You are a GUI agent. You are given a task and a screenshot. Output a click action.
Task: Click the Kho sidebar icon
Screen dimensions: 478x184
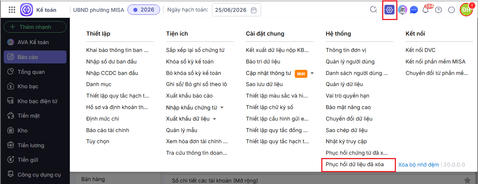[x=11, y=131]
